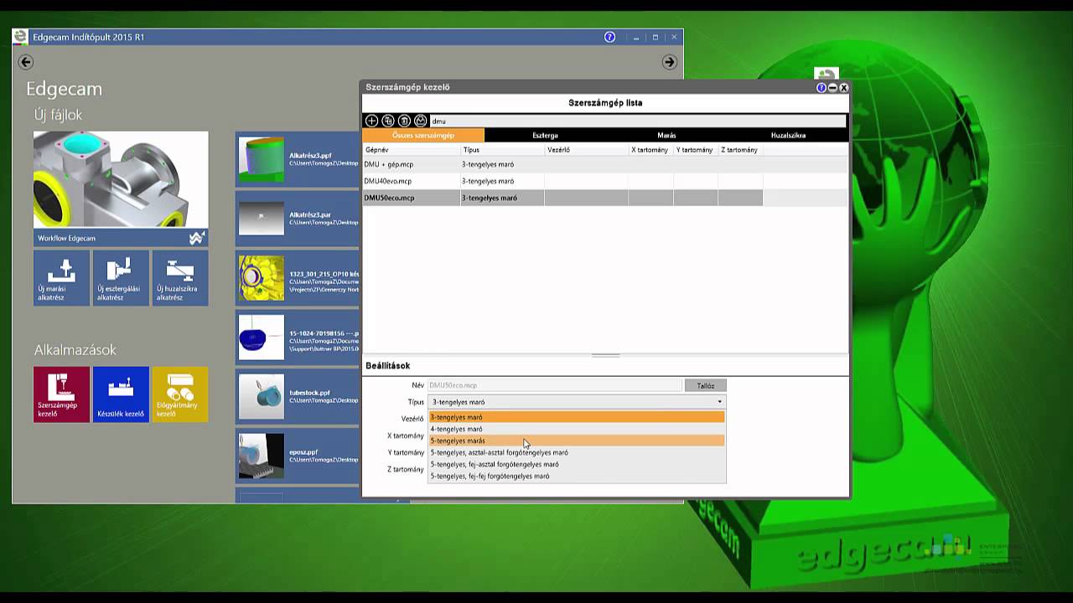The height and width of the screenshot is (603, 1073).
Task: Click the graph icon next to the search box
Action: point(421,121)
